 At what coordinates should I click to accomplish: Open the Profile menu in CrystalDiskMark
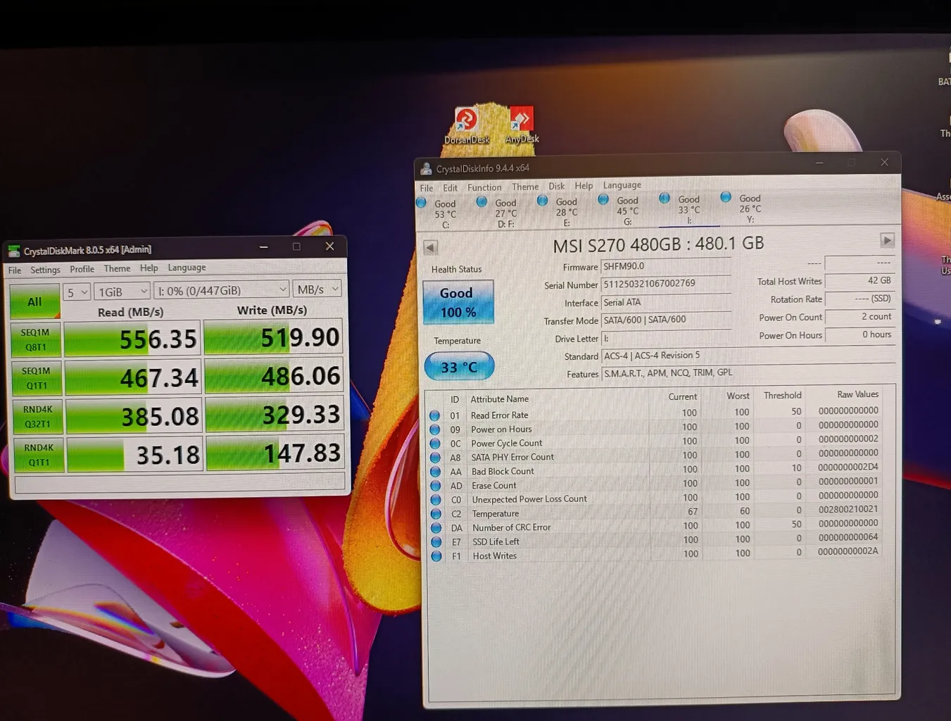pyautogui.click(x=82, y=269)
